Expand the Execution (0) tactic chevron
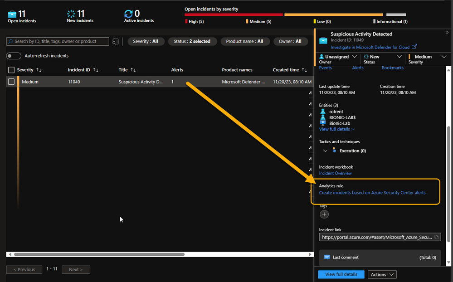The width and height of the screenshot is (453, 282). point(325,151)
